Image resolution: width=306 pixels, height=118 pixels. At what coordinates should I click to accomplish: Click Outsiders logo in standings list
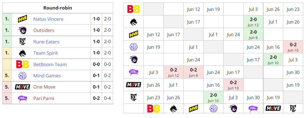tap(22, 30)
